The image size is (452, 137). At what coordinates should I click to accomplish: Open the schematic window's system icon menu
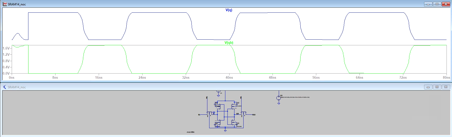pos(5,87)
